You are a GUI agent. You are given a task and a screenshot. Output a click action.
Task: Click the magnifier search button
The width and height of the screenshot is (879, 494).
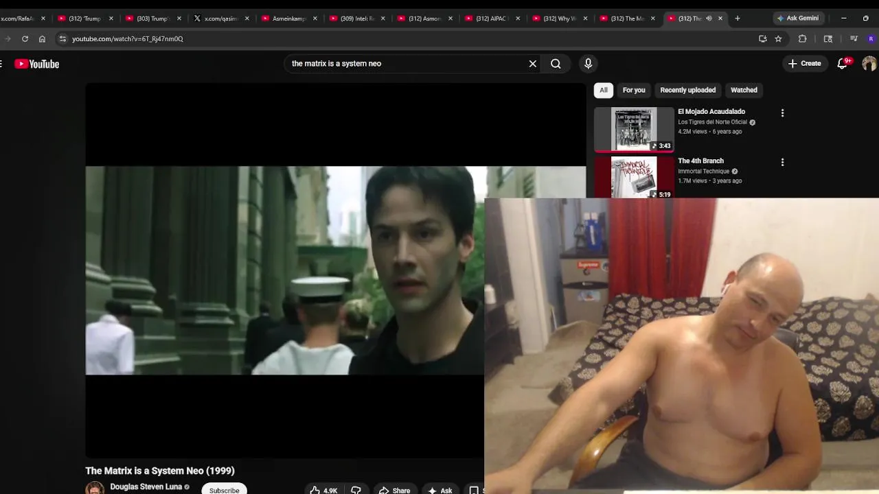pyautogui.click(x=556, y=64)
